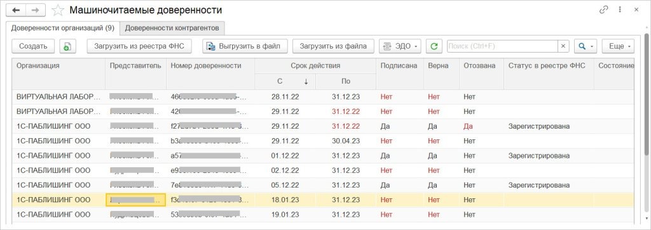The height and width of the screenshot is (230, 651).
Task: Click the start date 05.12.22 cell
Action: pyautogui.click(x=285, y=185)
